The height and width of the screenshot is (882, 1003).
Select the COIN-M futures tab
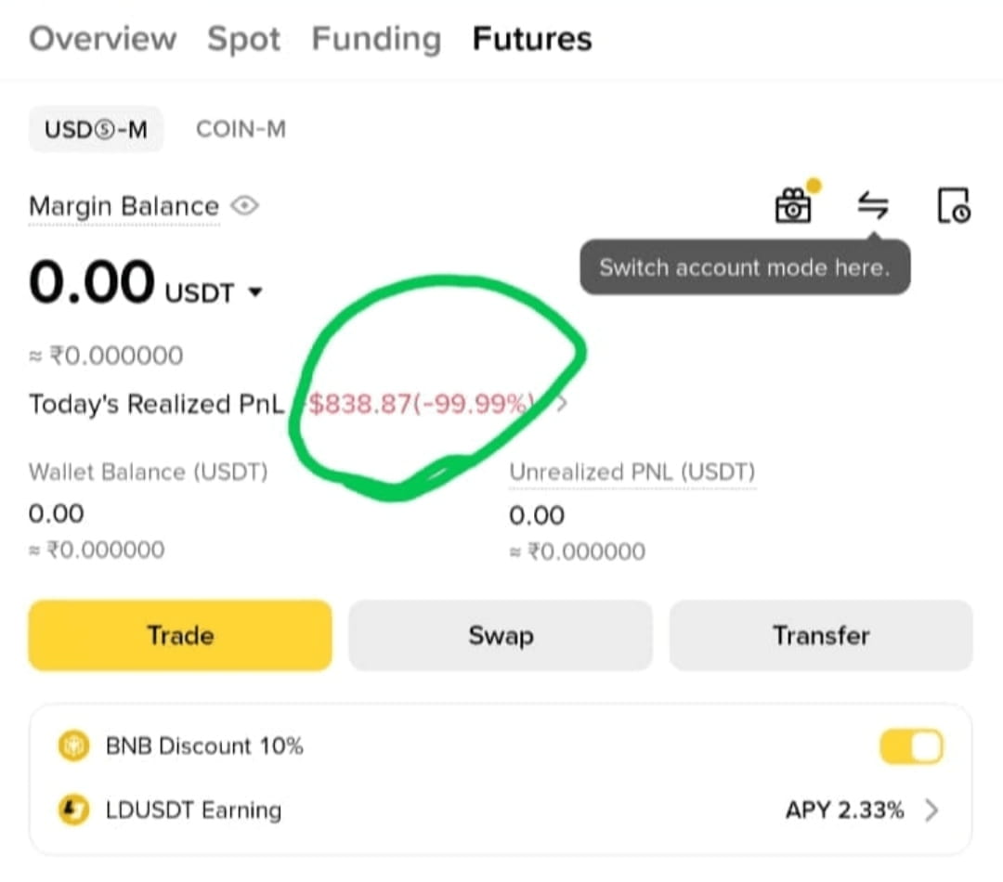[x=241, y=129]
